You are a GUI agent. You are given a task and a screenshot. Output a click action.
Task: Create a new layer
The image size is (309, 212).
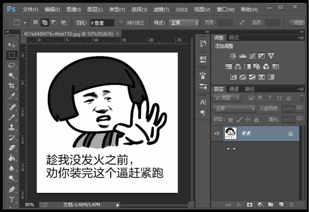[281, 204]
